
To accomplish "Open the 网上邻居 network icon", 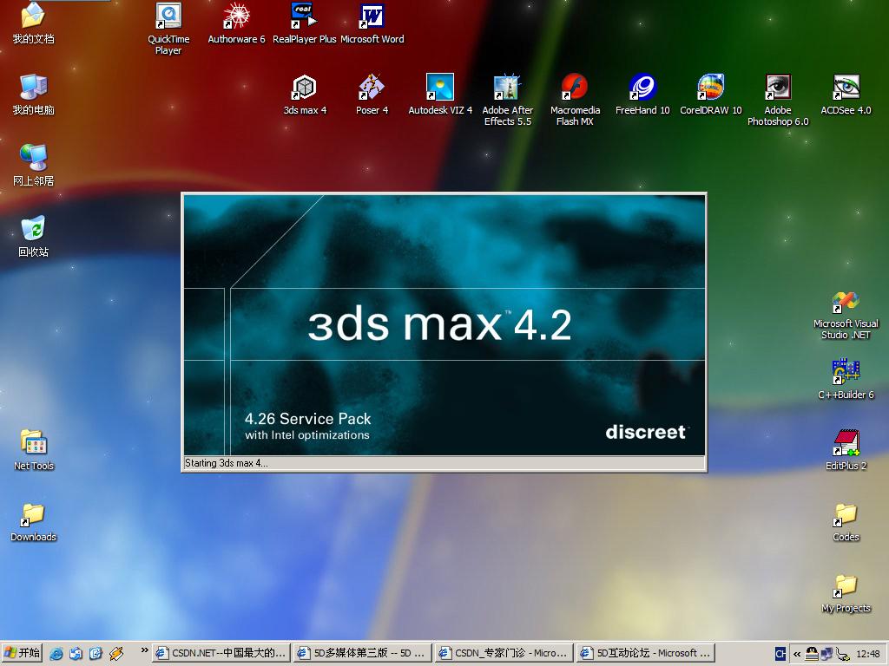I will 33,158.
